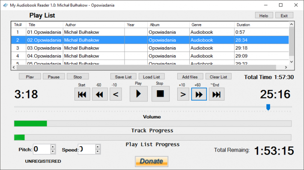Click the blue volume slider thumb
This screenshot has height=170, width=304.
[268, 107]
